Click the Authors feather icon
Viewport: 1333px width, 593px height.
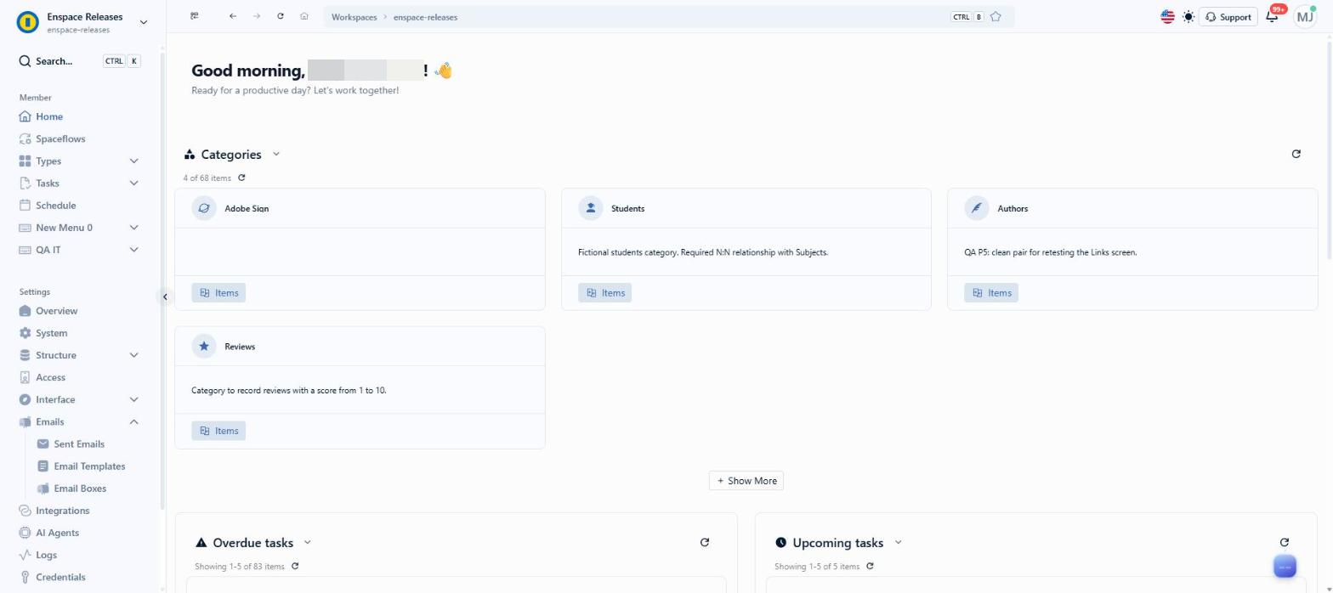pyautogui.click(x=977, y=208)
